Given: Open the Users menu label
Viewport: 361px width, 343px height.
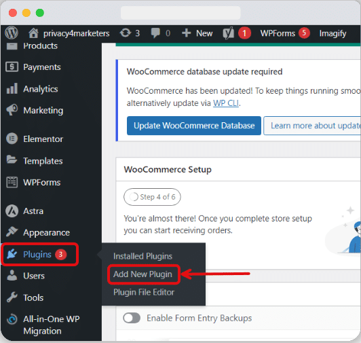Looking at the screenshot, I should click(x=34, y=276).
